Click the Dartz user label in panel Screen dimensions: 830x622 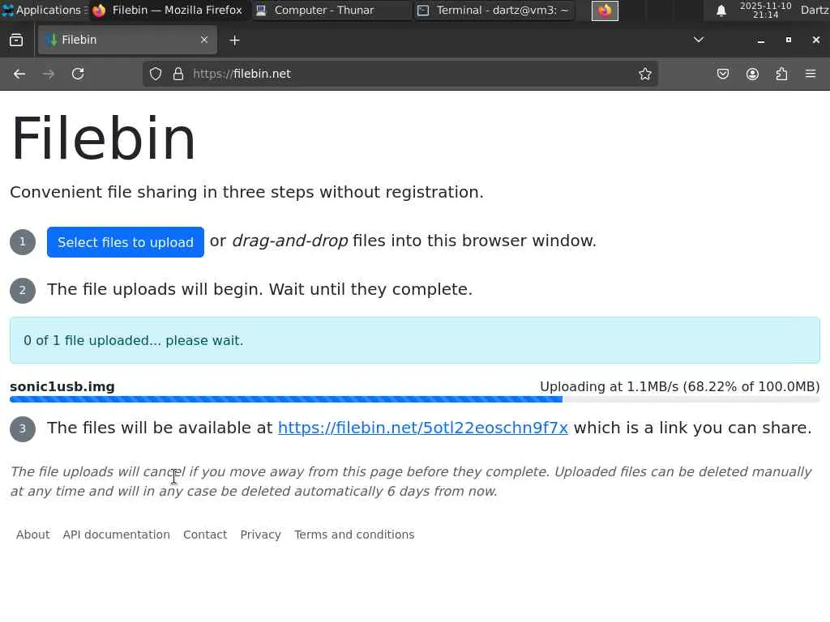pyautogui.click(x=815, y=10)
